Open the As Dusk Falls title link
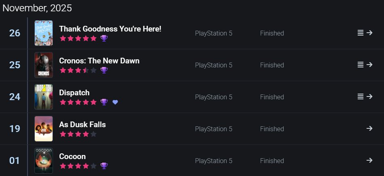384x176 pixels. click(x=82, y=124)
